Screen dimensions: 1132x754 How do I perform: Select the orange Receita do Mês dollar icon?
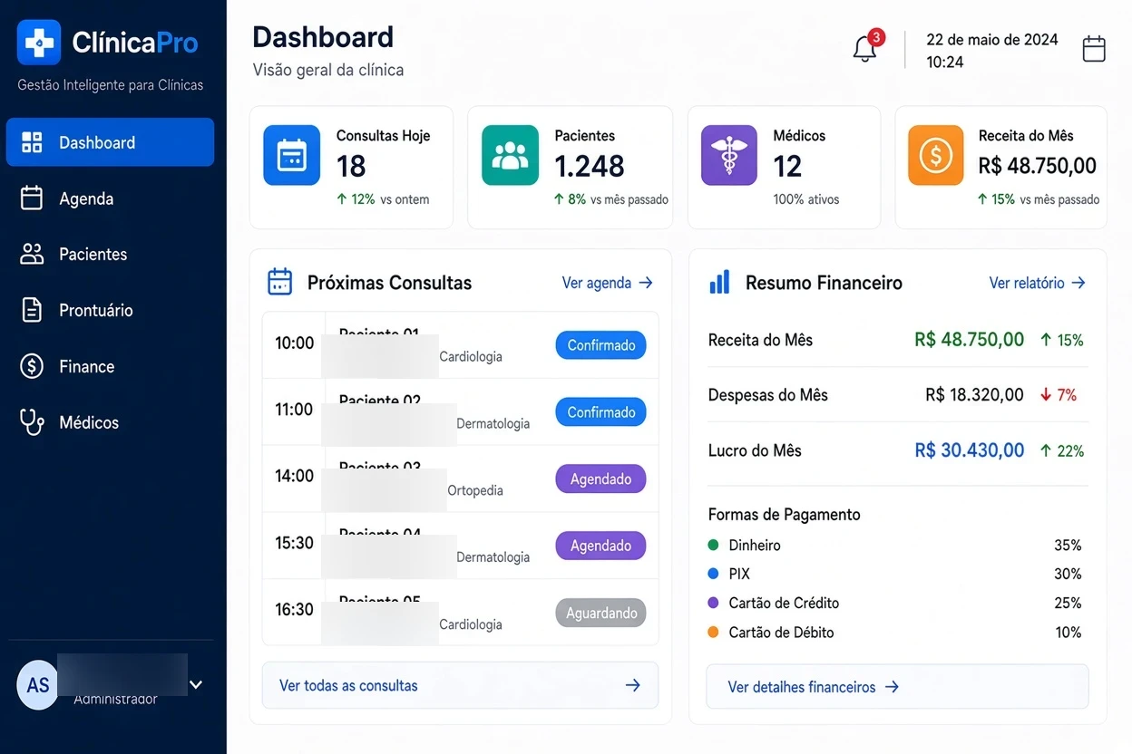(936, 155)
